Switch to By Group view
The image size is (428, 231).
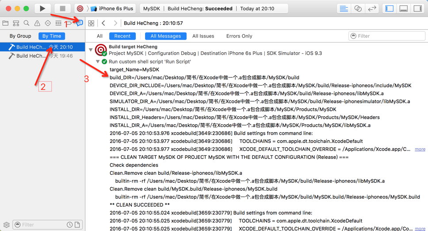tap(20, 36)
